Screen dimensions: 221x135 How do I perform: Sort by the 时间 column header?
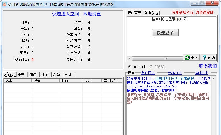[x=71, y=81]
